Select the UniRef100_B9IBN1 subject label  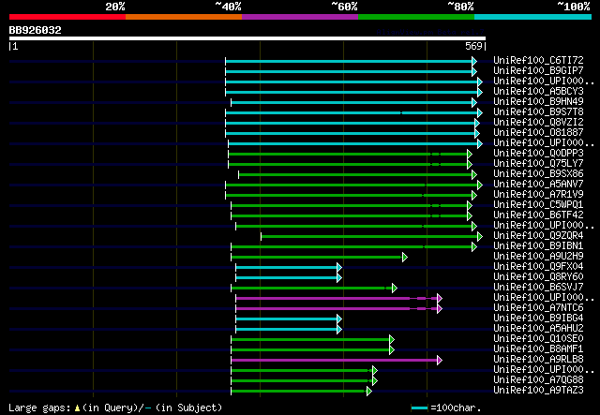pos(538,246)
